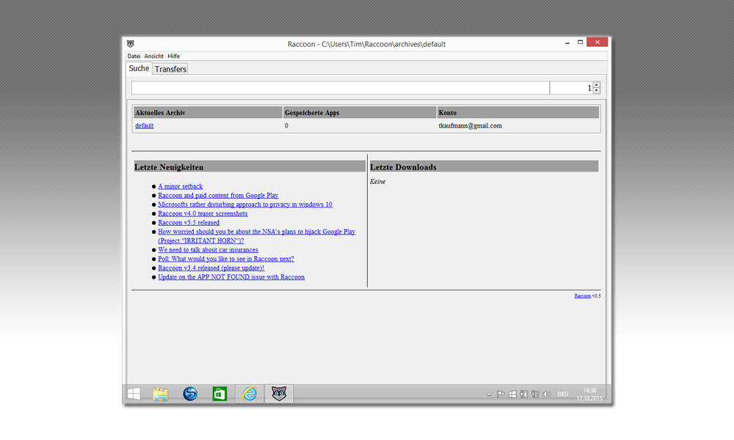This screenshot has width=734, height=440.
Task: Close the Raccoon window
Action: (x=597, y=42)
